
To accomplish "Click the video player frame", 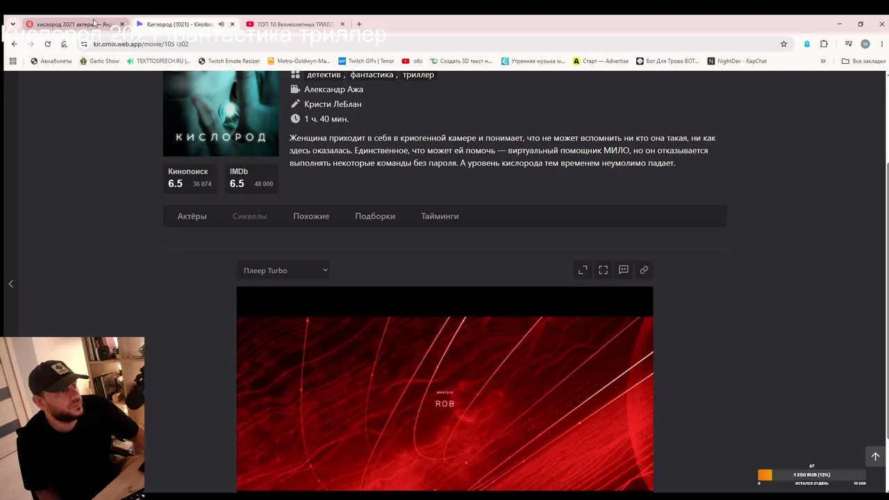I will tap(444, 389).
